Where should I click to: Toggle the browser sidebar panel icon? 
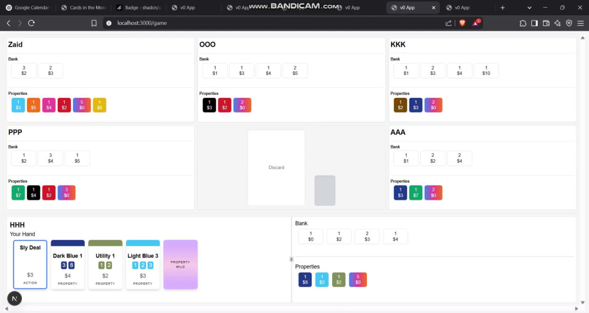tap(535, 23)
